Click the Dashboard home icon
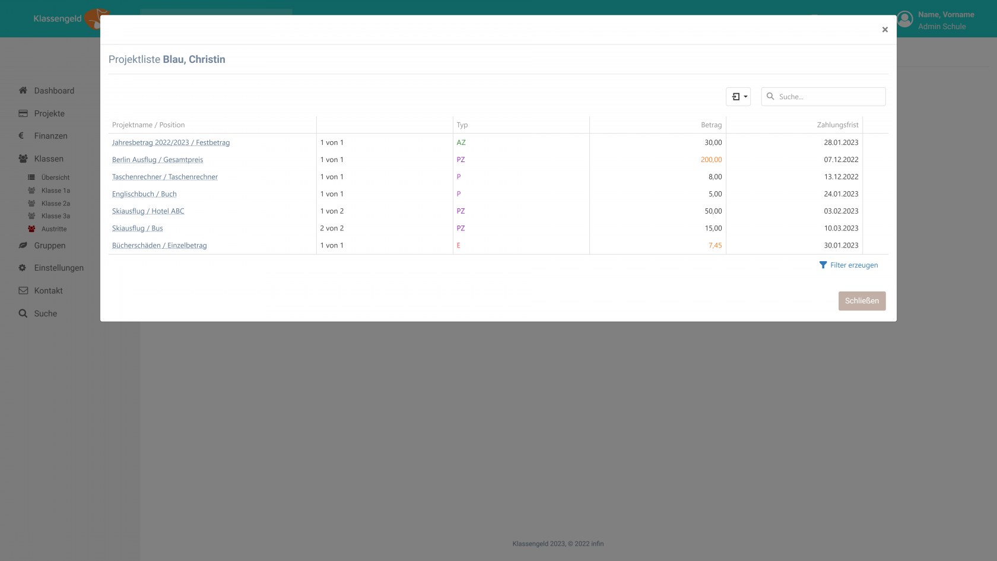This screenshot has height=561, width=997. (23, 91)
